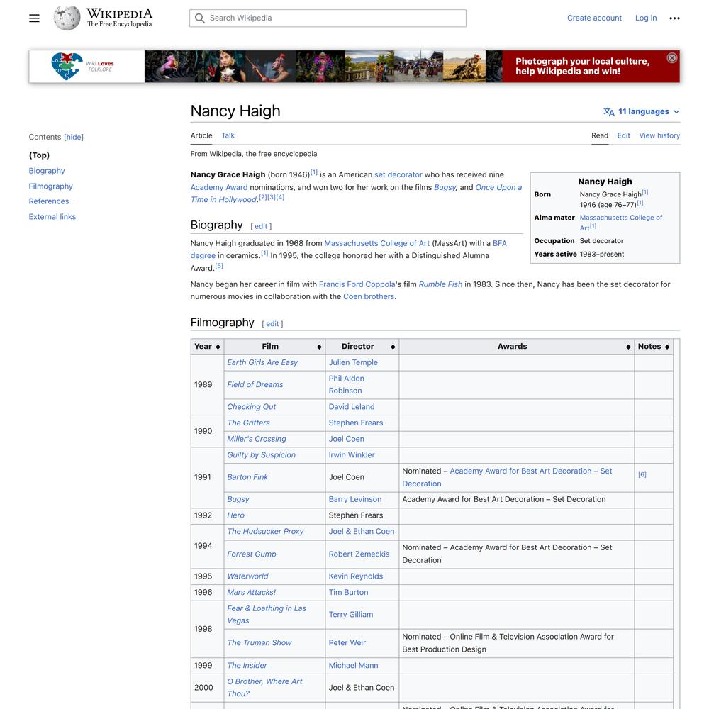Screen dimensions: 709x709
Task: Click reference [5] after Distinguished Alumna Award
Action: click(x=219, y=266)
